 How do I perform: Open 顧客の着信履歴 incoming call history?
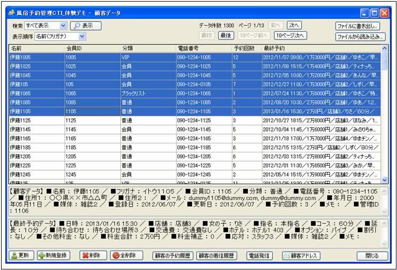coord(218,256)
